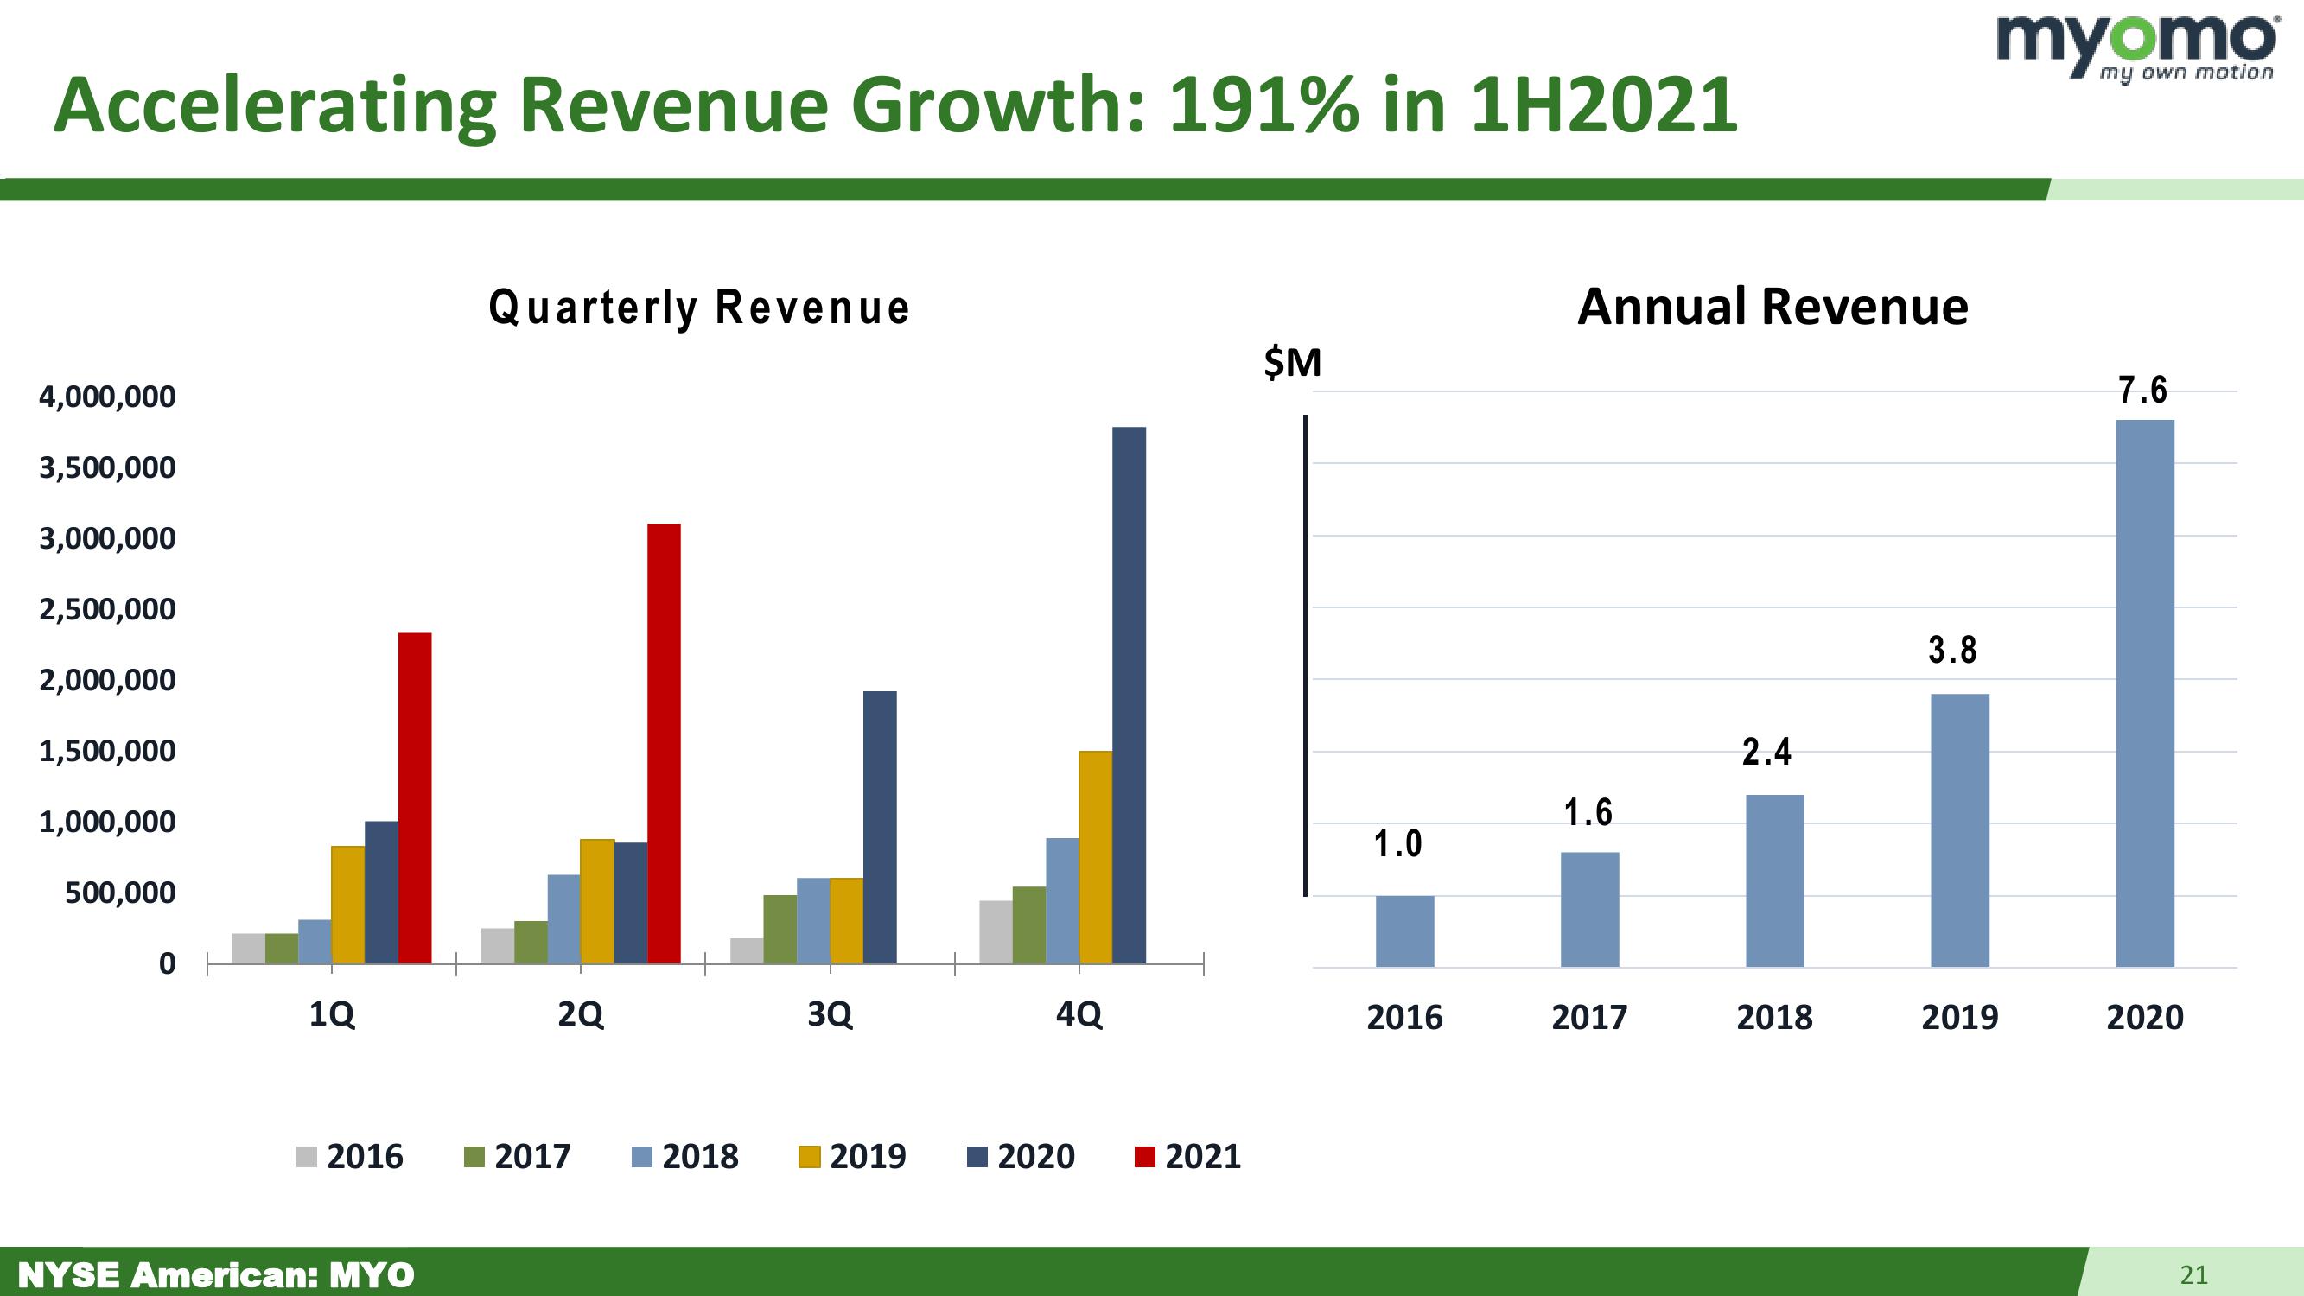
Task: Click the green 2017 bar in 3Q
Action: pos(780,930)
